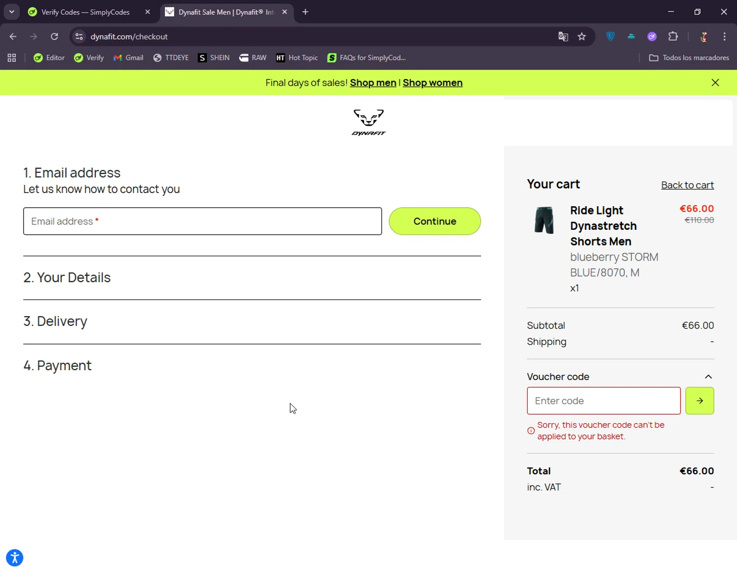Open the extensions puzzle menu
737x572 pixels.
coord(673,36)
